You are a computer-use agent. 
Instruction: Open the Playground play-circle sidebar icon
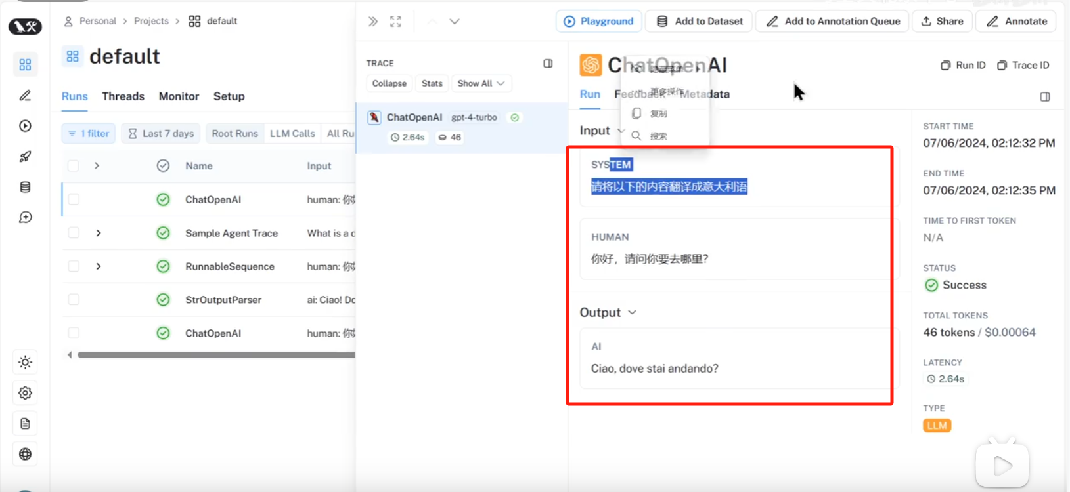pos(25,126)
